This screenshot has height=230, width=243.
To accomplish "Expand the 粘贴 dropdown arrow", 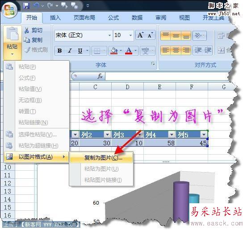I will click(x=13, y=54).
